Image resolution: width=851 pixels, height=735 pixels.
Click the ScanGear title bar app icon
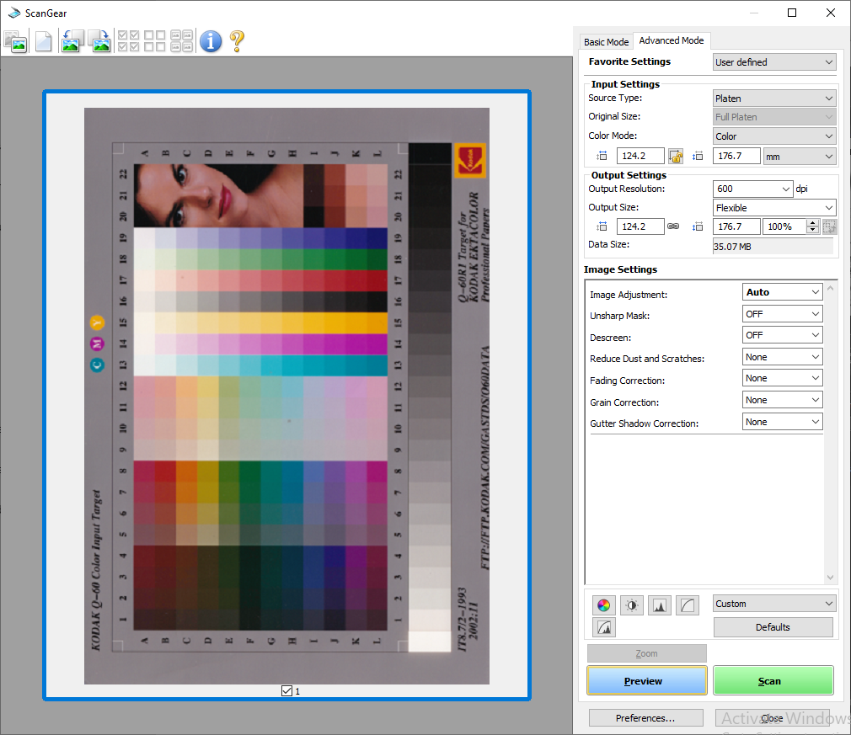point(14,13)
